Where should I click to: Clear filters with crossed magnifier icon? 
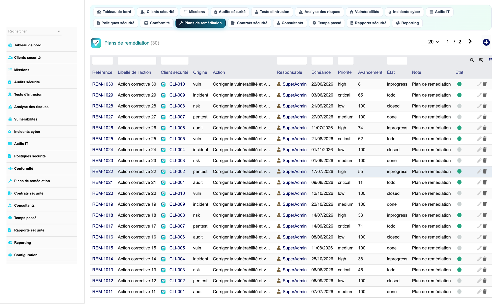(x=481, y=60)
